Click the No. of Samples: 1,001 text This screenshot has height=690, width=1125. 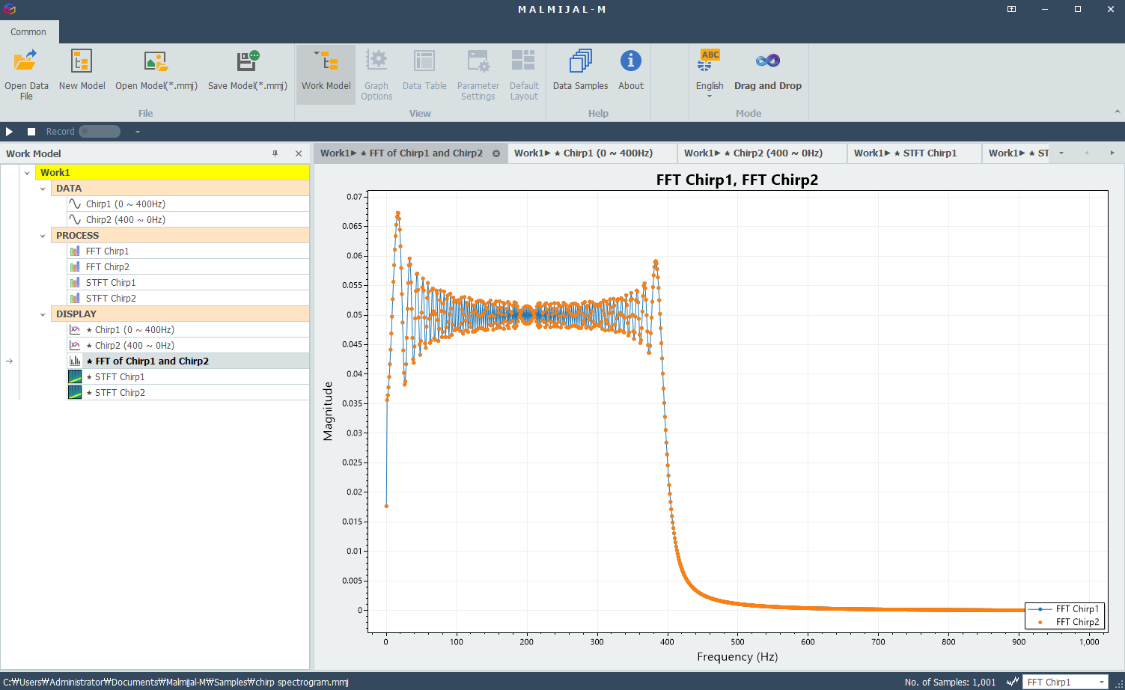[x=950, y=683]
